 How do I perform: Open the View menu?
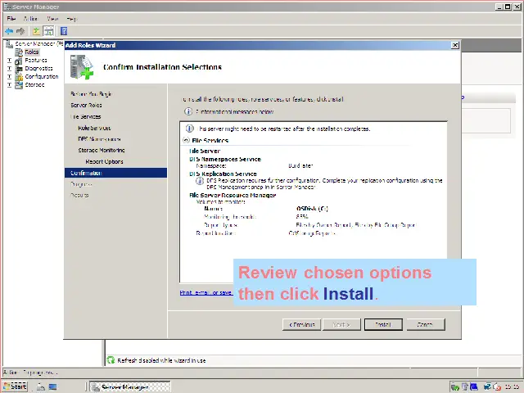[x=52, y=19]
